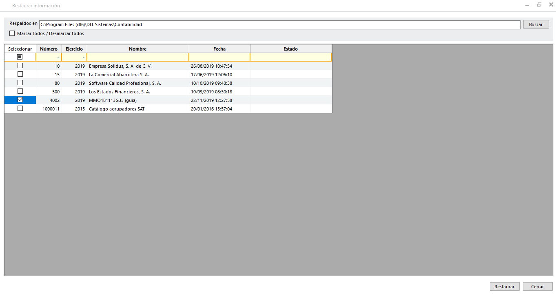Select checkbox for La Comercial Abarrotera
Viewport: 556px width, 296px height.
coord(20,74)
